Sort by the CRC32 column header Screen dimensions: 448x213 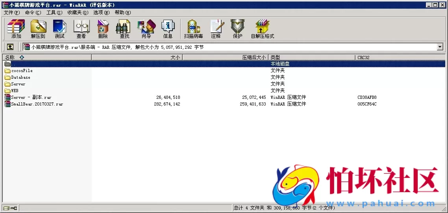(x=400, y=57)
